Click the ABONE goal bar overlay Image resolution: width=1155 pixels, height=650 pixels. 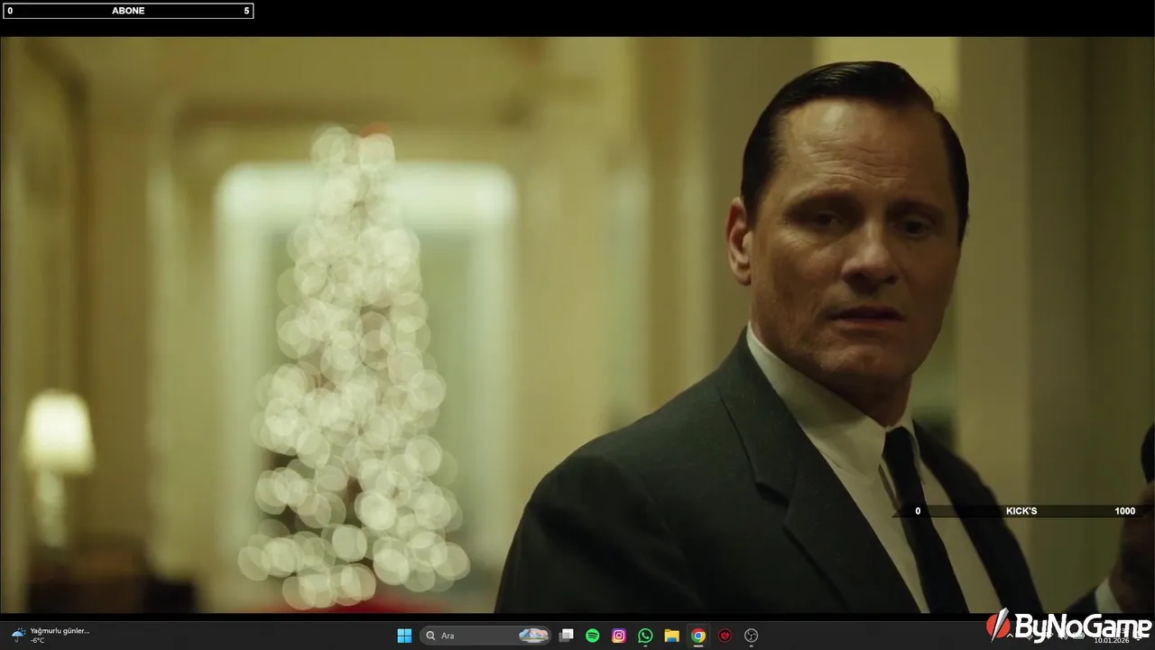[x=127, y=11]
